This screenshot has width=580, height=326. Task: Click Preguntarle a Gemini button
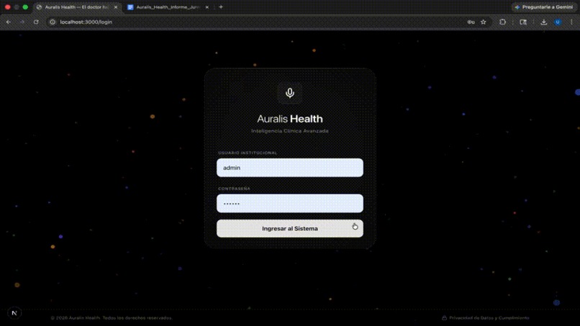coord(544,7)
